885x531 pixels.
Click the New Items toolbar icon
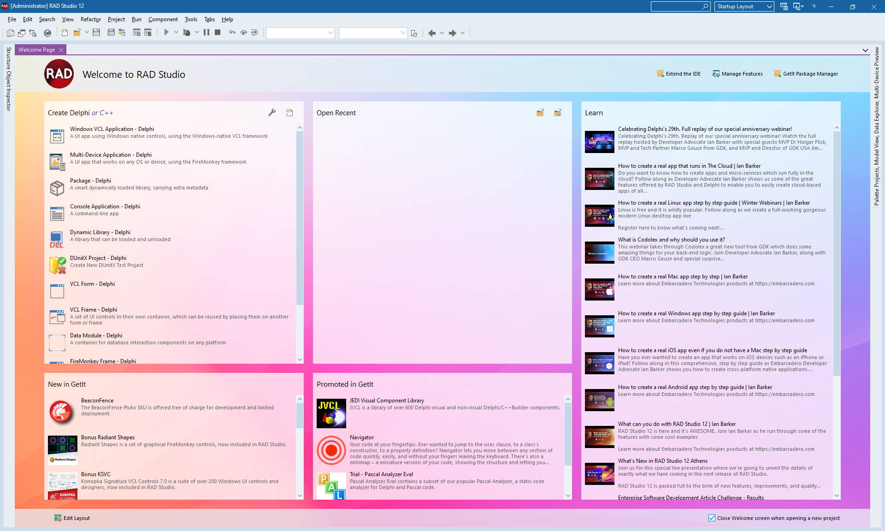tap(65, 33)
